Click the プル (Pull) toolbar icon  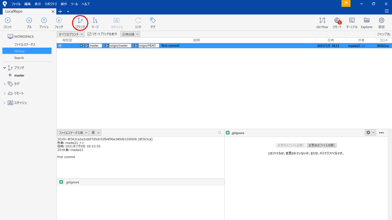[x=29, y=21]
